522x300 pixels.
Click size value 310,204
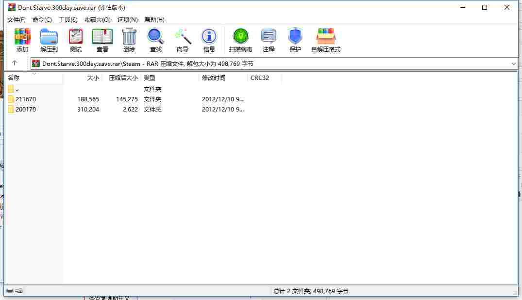pos(88,110)
